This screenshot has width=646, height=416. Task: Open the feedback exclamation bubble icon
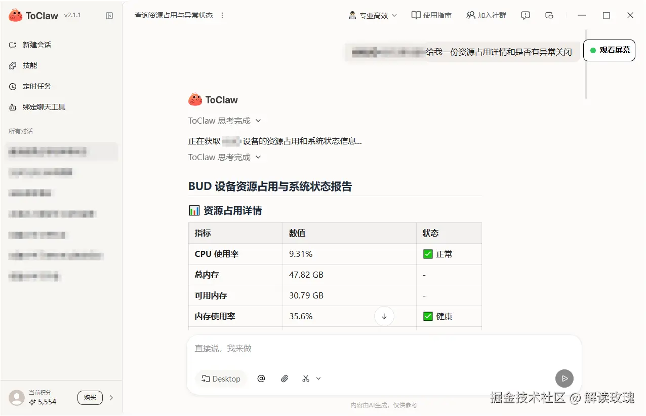(526, 16)
